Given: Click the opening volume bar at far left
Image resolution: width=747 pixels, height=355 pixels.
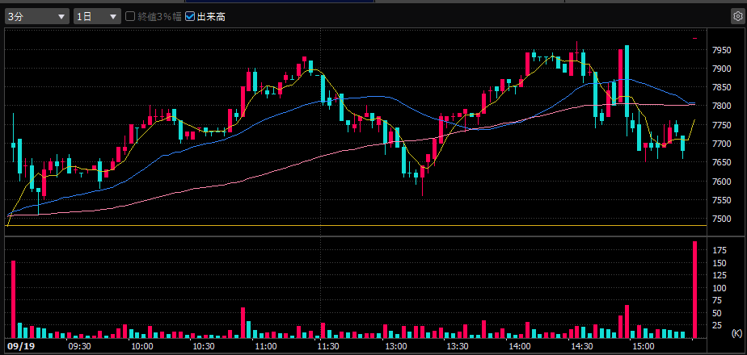Looking at the screenshot, I should pyautogui.click(x=13, y=299).
